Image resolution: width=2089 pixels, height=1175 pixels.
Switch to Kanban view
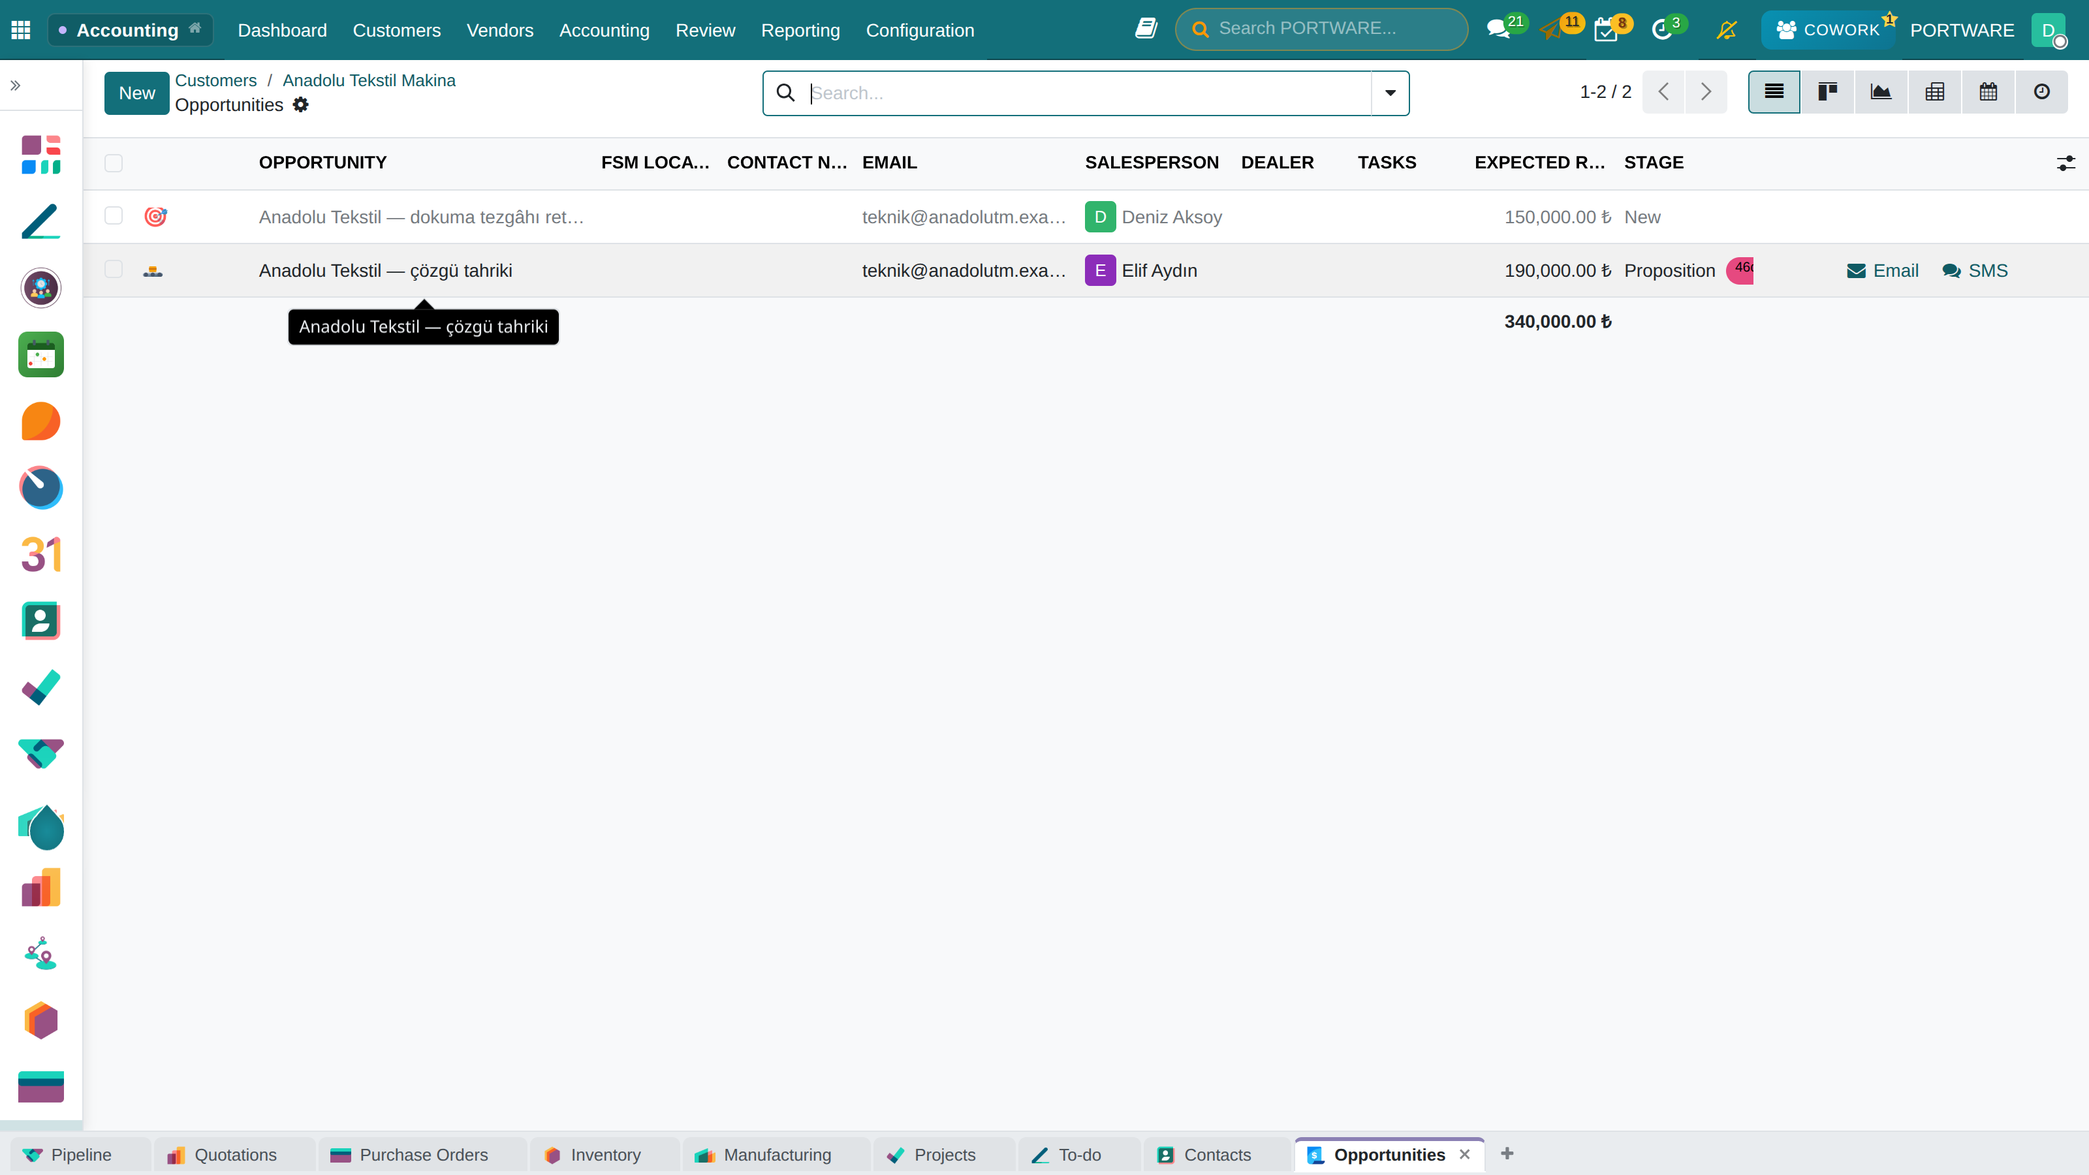1827,91
